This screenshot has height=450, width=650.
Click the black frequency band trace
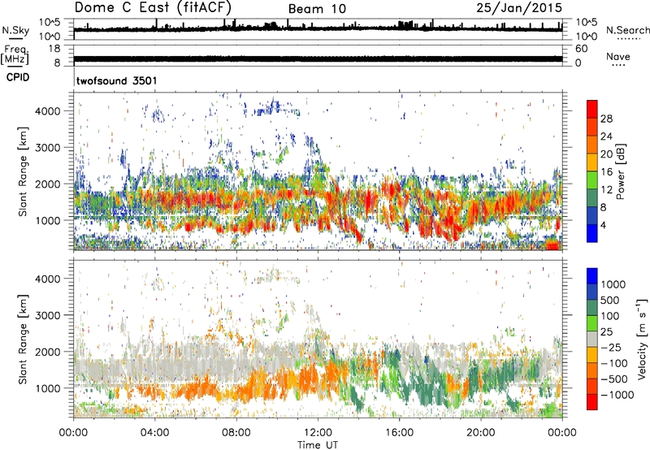click(x=318, y=58)
